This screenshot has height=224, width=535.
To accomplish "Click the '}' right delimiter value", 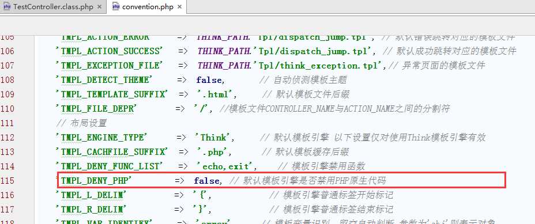I will 201,210.
